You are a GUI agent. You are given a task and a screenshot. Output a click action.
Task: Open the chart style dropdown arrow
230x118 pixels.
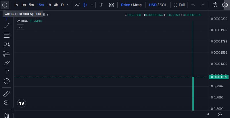click(92, 5)
